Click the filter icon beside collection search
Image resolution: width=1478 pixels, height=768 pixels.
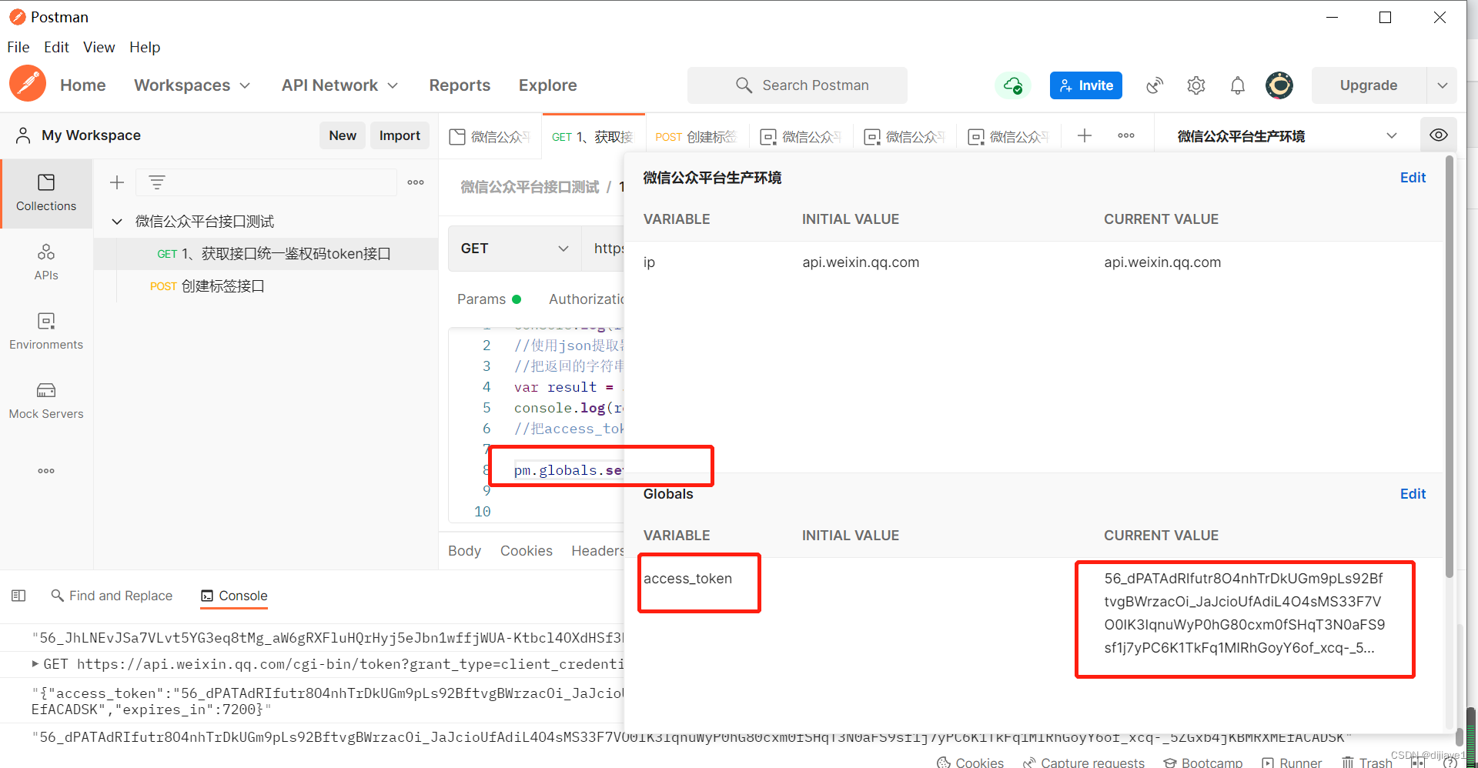(157, 182)
